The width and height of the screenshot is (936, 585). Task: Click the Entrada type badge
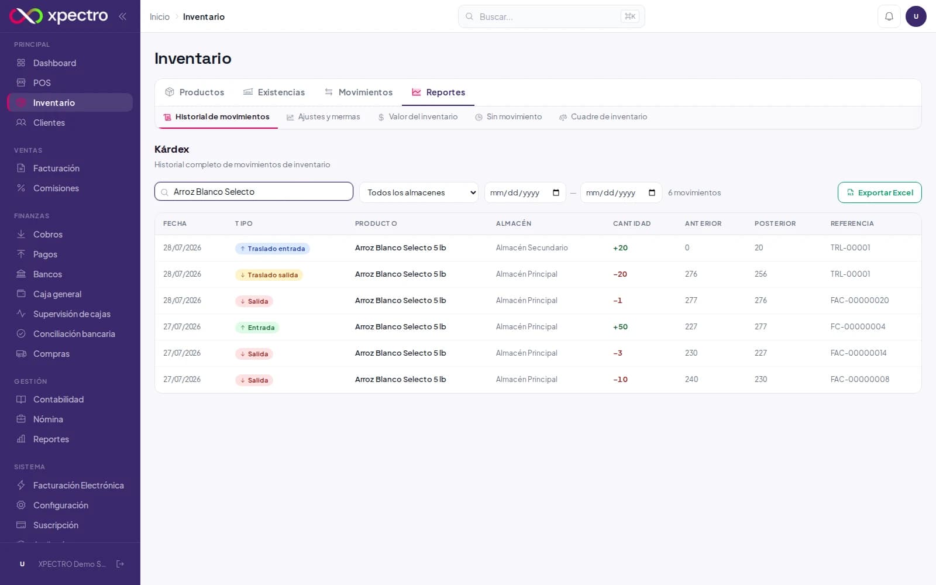(x=257, y=328)
